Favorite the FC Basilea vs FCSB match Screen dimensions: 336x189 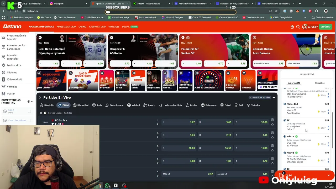click(272, 124)
